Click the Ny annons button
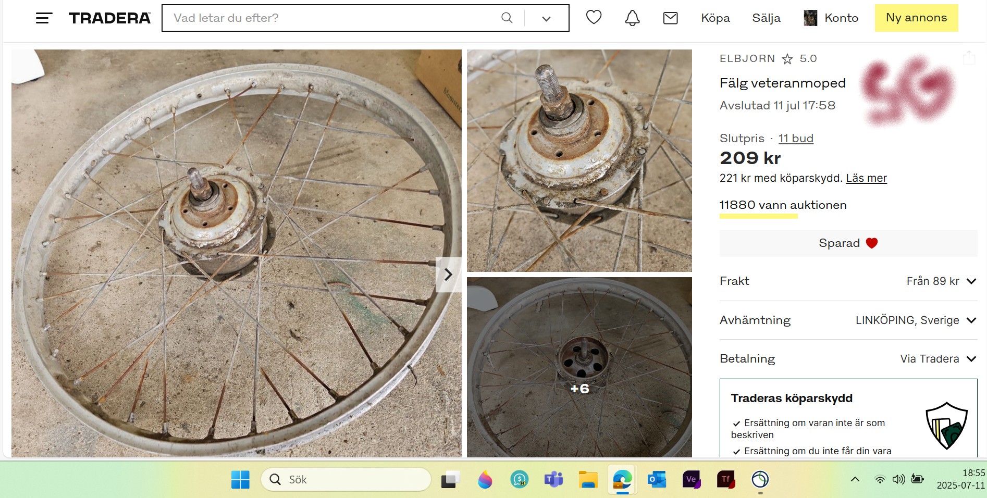Viewport: 987px width, 498px height. pos(916,18)
